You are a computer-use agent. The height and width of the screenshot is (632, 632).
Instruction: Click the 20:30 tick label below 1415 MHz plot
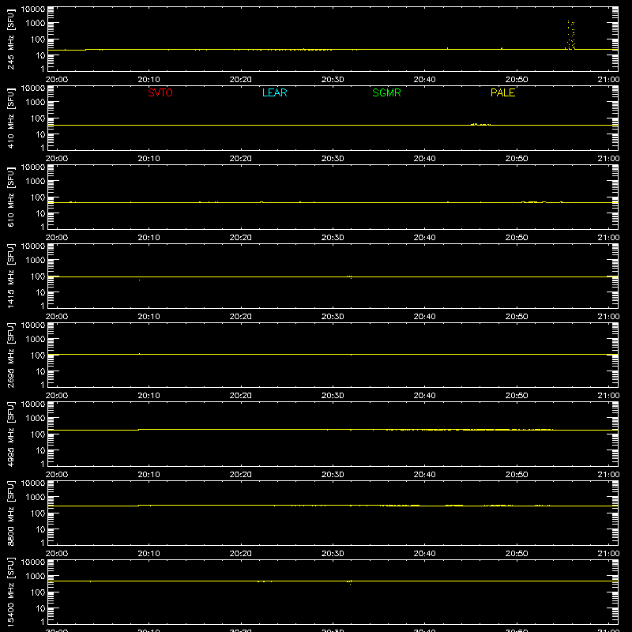click(x=333, y=317)
